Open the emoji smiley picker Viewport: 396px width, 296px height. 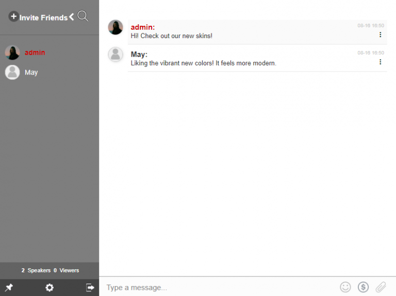point(345,287)
